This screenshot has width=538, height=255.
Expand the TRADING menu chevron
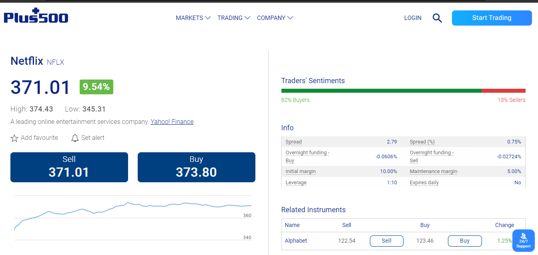[x=247, y=18]
